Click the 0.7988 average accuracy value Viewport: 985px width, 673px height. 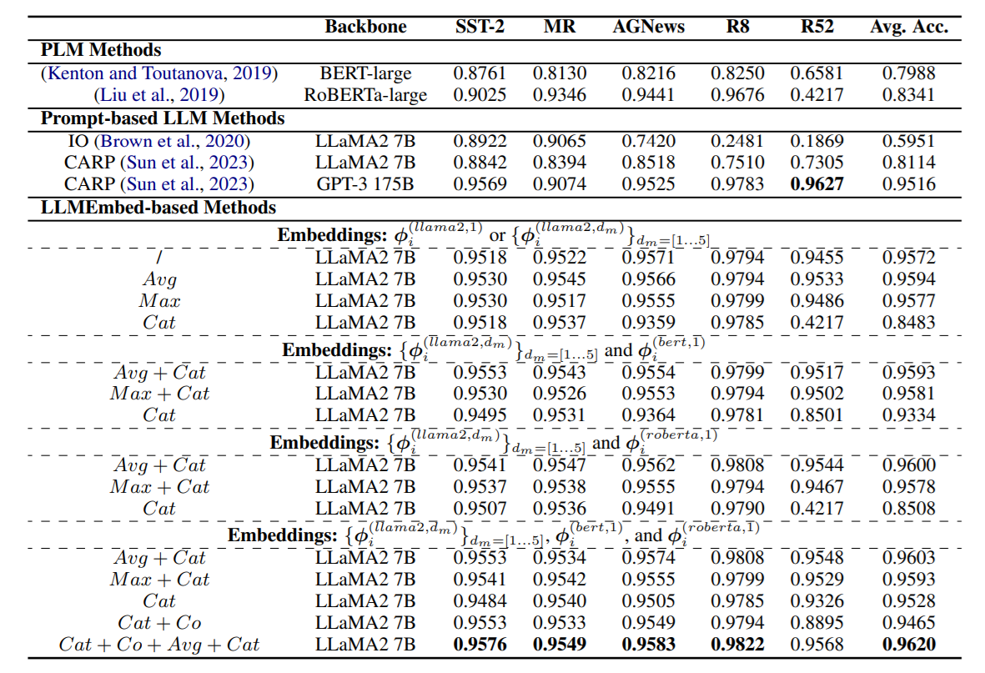(909, 73)
